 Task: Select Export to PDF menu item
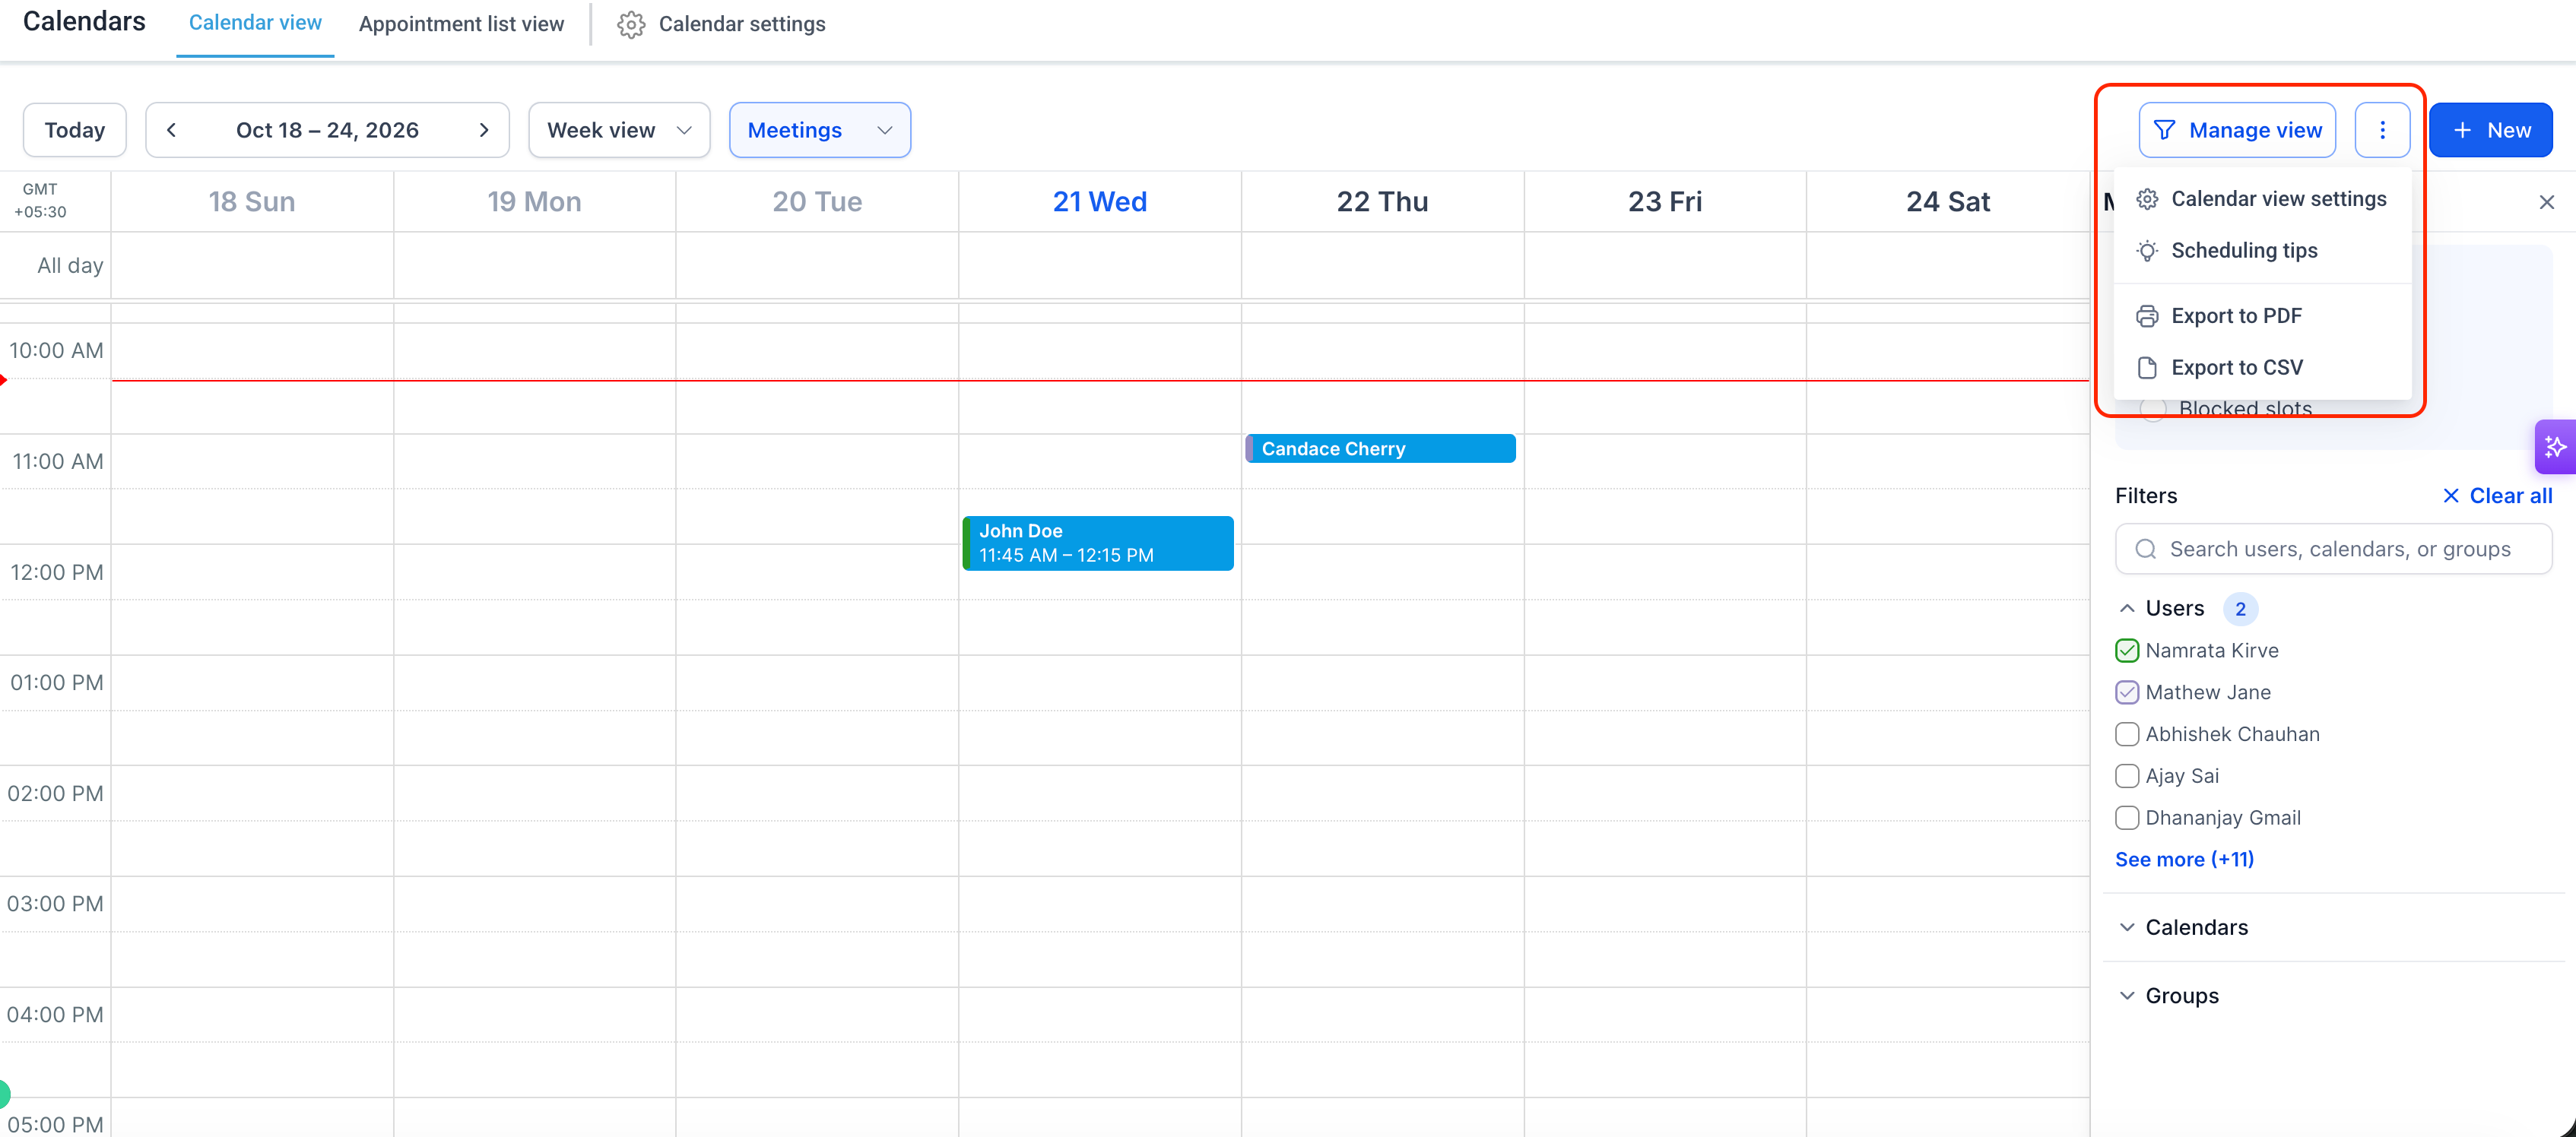[2262, 316]
